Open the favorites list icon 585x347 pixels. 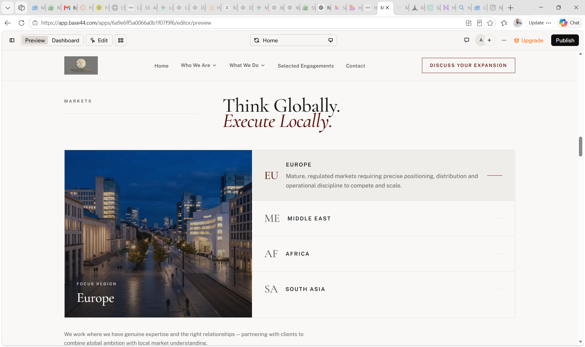coord(504,23)
